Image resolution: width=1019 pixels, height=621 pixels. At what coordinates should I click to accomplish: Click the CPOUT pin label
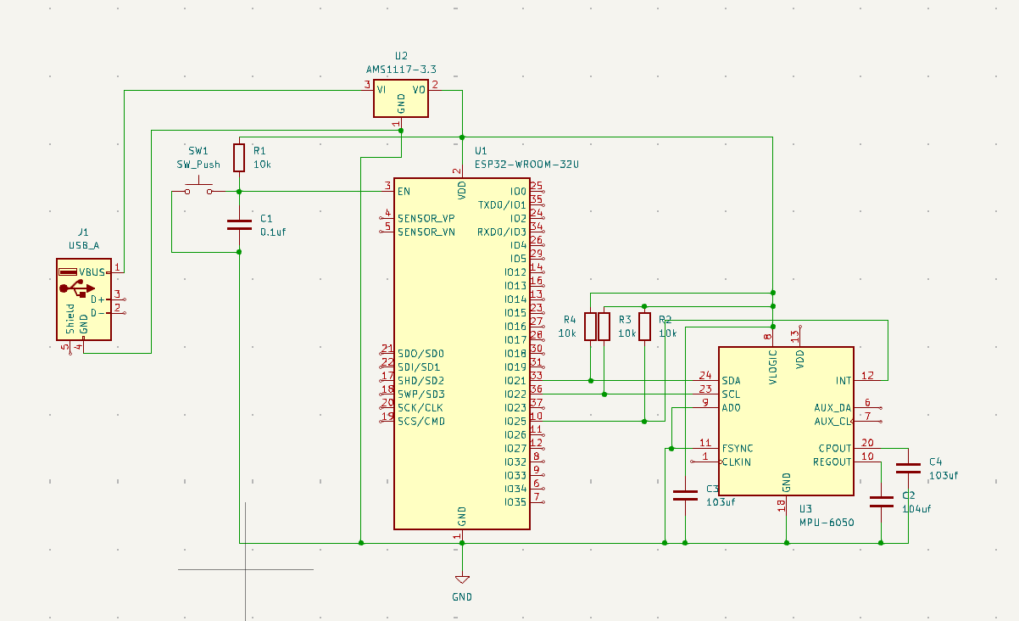pos(835,448)
